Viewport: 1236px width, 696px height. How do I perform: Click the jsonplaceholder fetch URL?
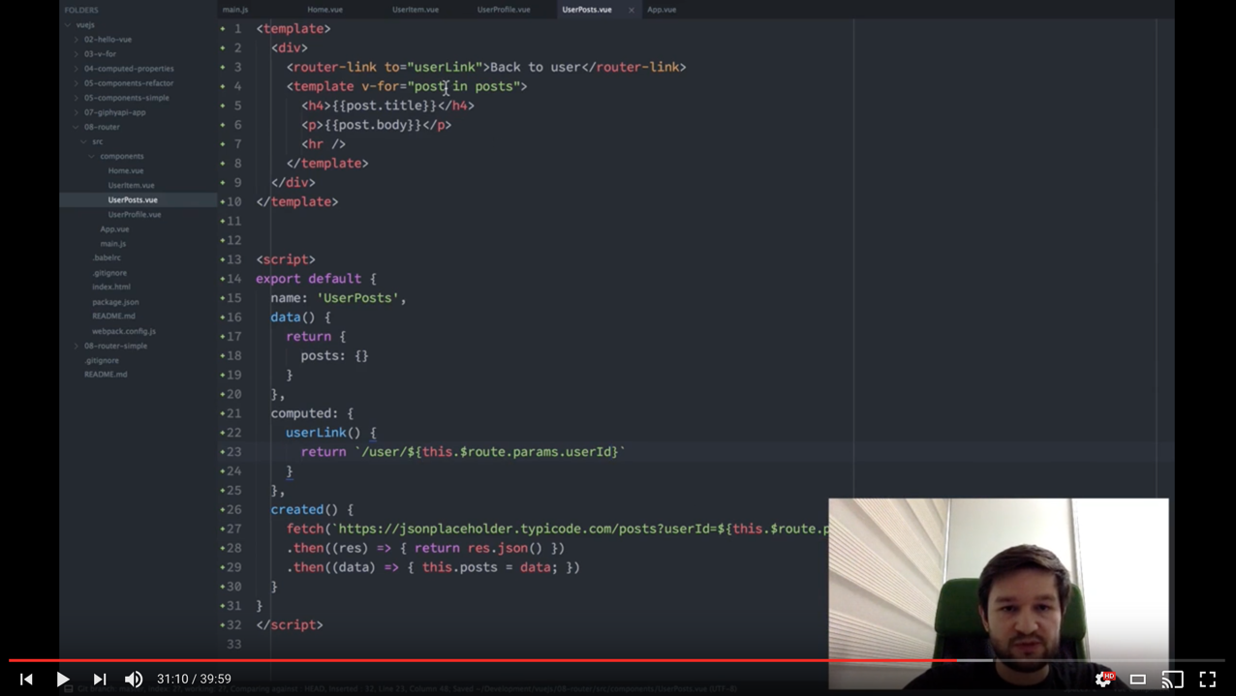pos(580,529)
